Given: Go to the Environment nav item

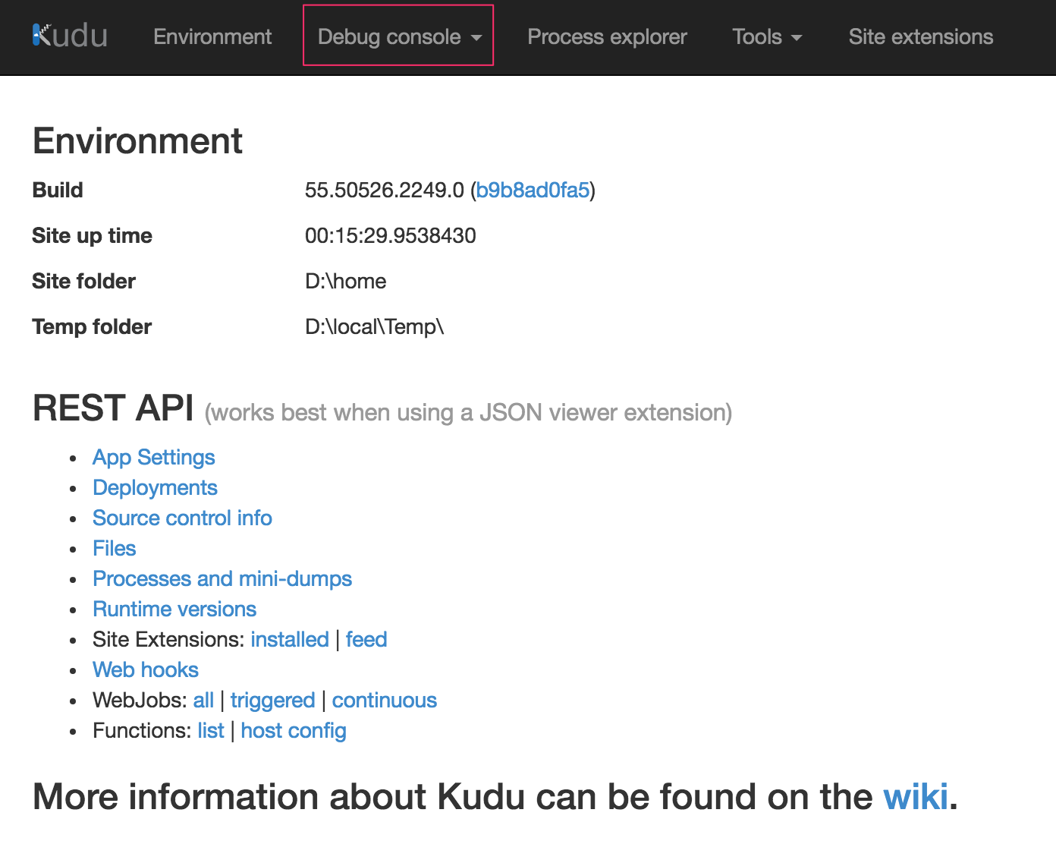Looking at the screenshot, I should tap(212, 36).
